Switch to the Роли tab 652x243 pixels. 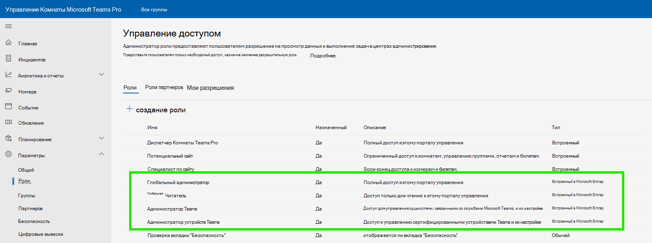tap(130, 87)
